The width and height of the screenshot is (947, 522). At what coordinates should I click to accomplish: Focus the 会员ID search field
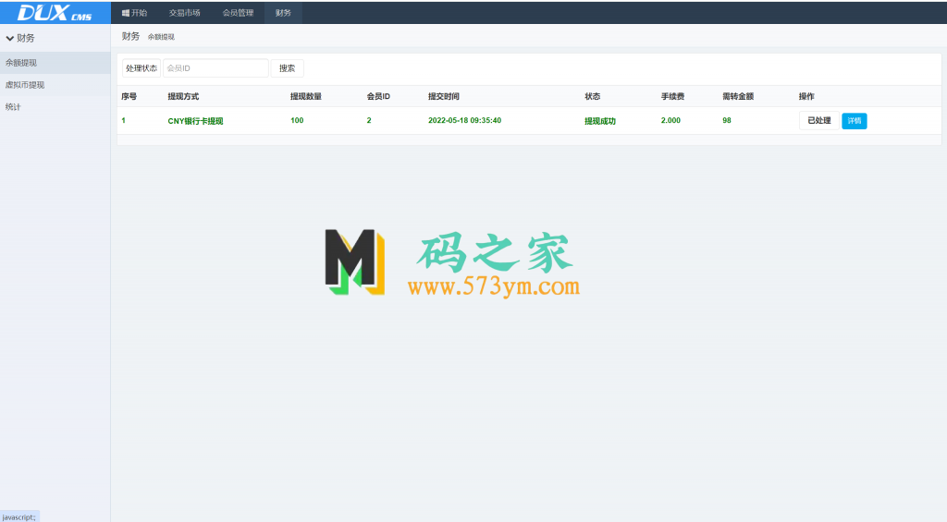pyautogui.click(x=215, y=68)
